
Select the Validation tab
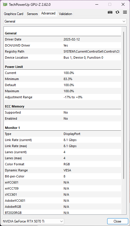pyautogui.click(x=65, y=14)
